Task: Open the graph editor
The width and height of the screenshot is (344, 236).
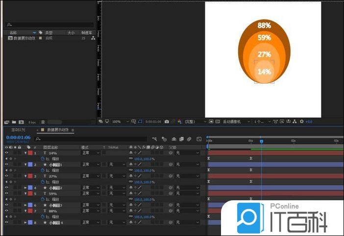Action: pyautogui.click(x=199, y=139)
